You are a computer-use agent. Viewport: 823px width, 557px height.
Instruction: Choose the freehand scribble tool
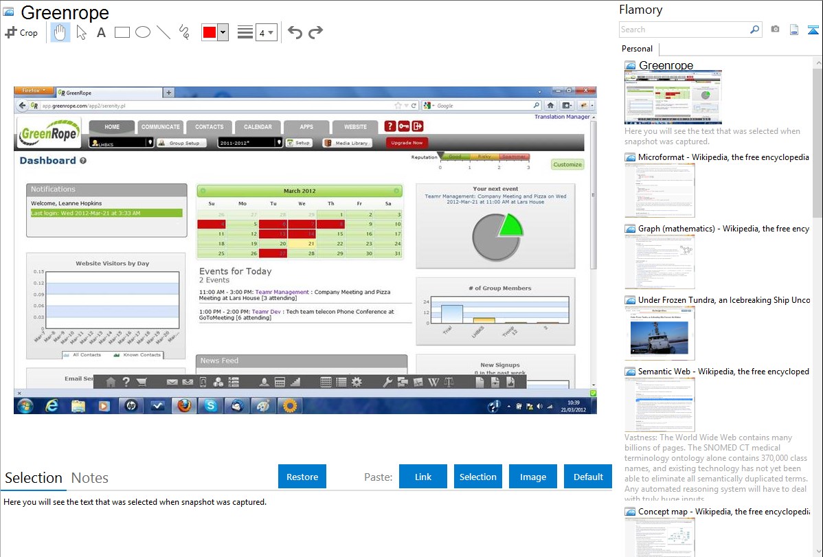click(184, 32)
